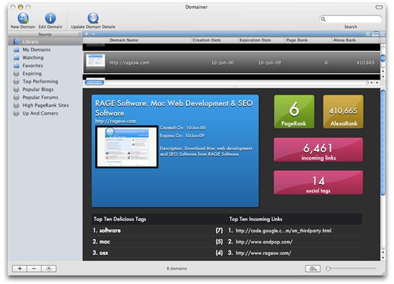Screen dimensions: 394x284
Task: Click the website preview thumbnail in details
Action: coord(127,147)
